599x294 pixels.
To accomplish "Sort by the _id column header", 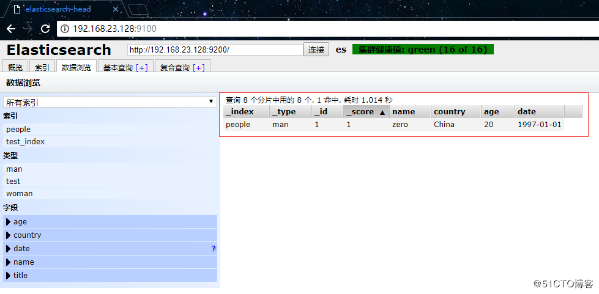I will pos(327,111).
